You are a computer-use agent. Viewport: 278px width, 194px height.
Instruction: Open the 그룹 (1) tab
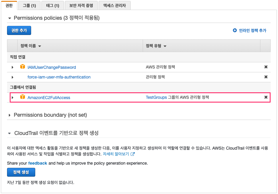click(29, 6)
